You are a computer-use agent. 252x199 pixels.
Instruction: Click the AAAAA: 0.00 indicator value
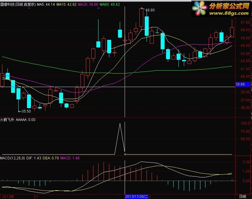click(x=26, y=120)
